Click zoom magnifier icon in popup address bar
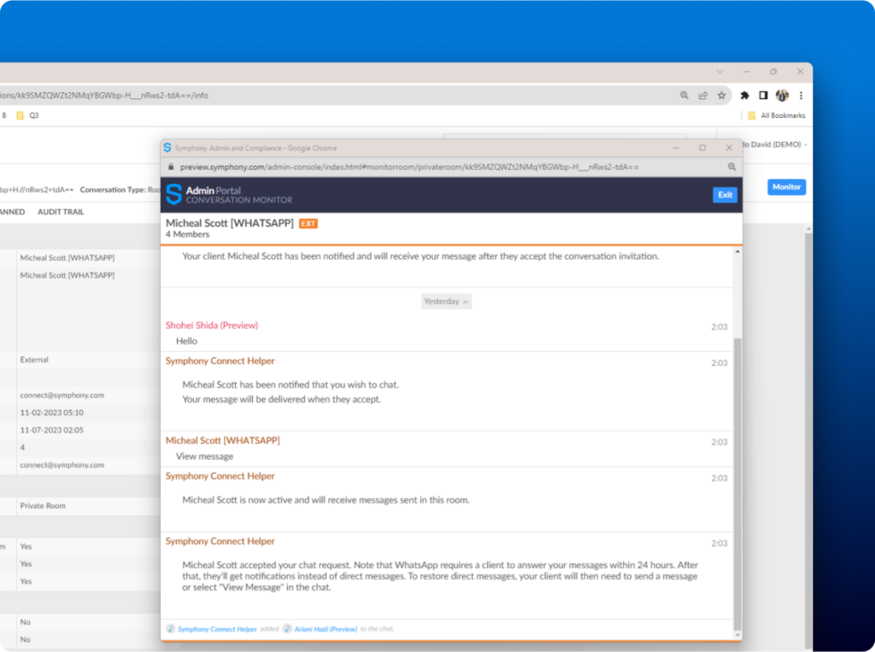This screenshot has width=875, height=652. (x=731, y=167)
